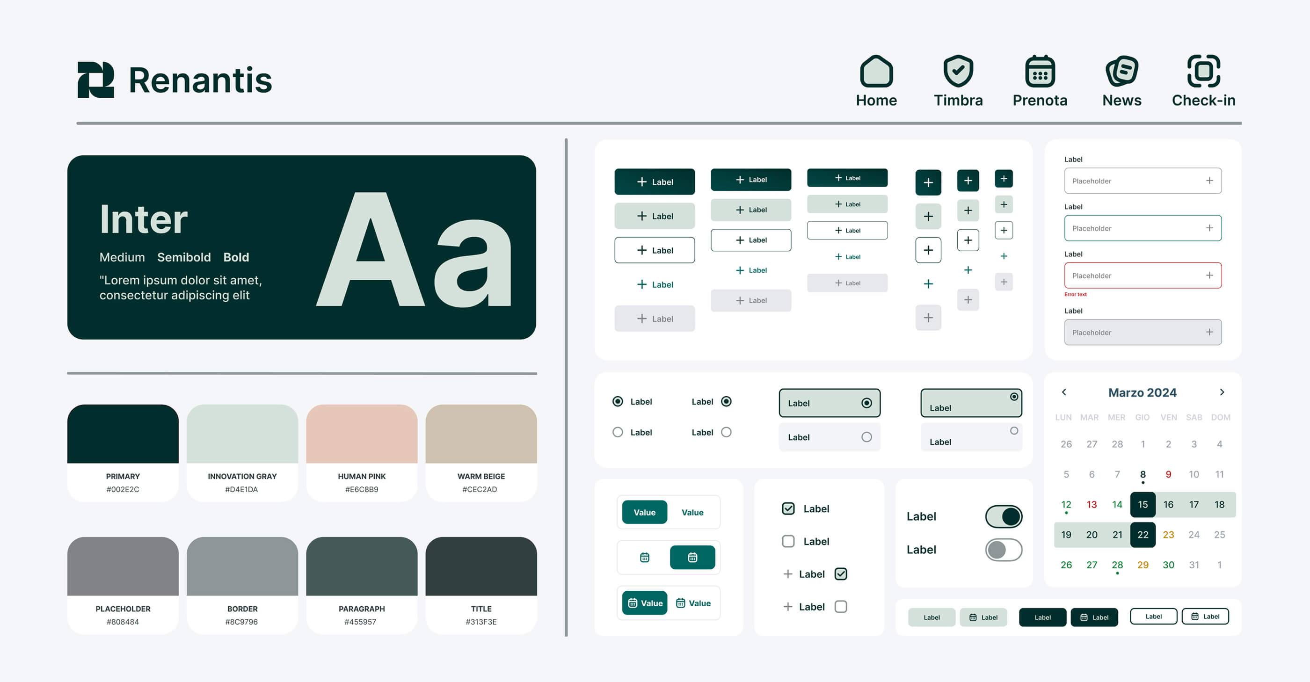Open the Check-in scan icon
The image size is (1310, 682).
point(1204,71)
